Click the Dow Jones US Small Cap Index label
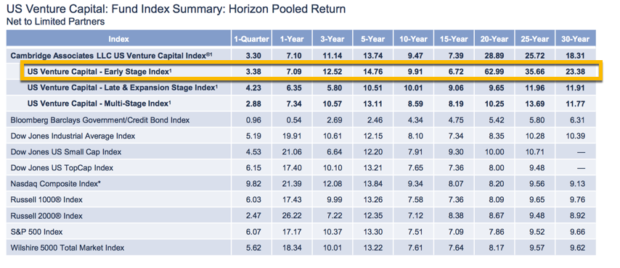This screenshot has width=620, height=268. (x=66, y=152)
